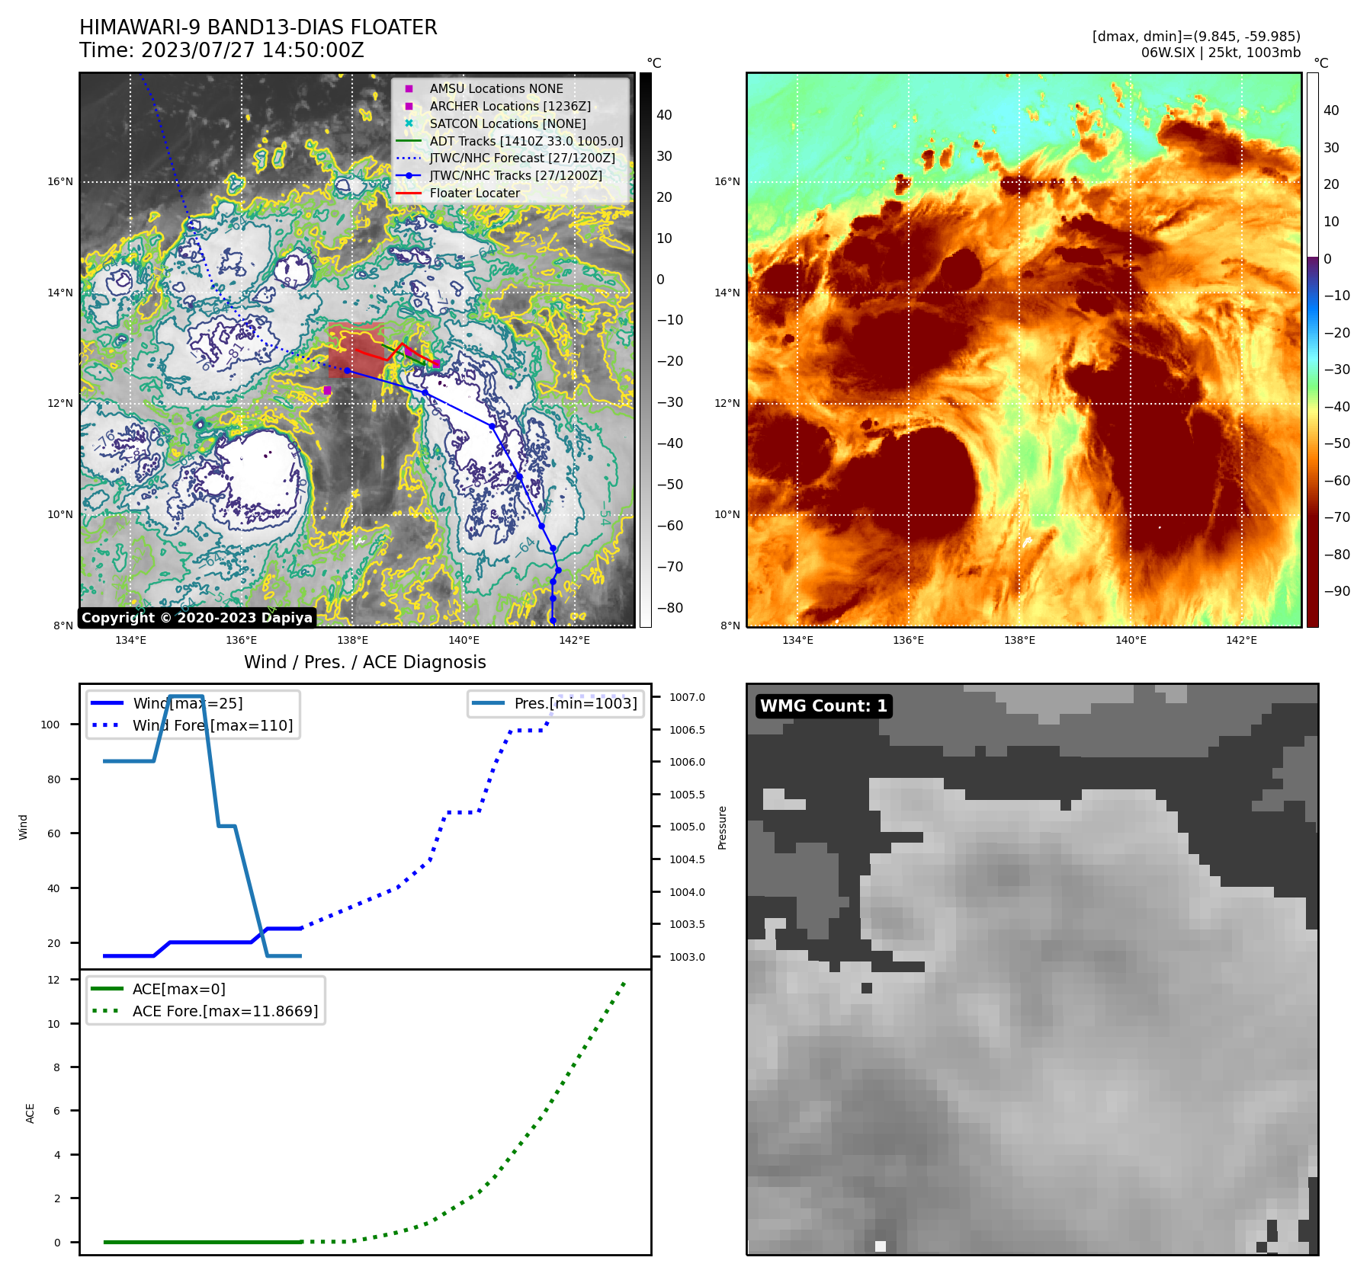Click the grayscale temperature colorbar
Viewport: 1370px width, 1283px height.
pyautogui.click(x=645, y=350)
